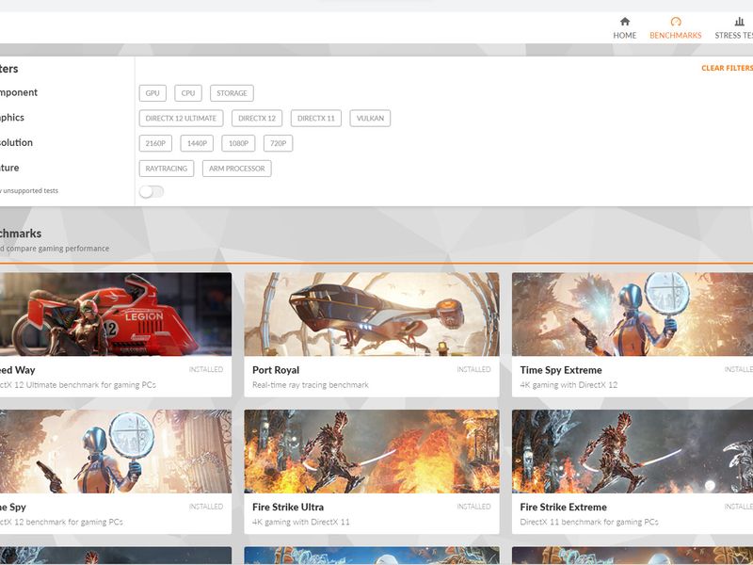Click the Benchmarks gauge icon
The height and width of the screenshot is (565, 753).
coord(676,21)
